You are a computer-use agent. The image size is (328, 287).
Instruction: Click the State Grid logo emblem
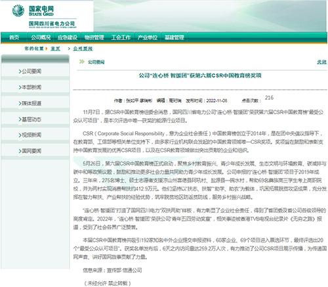tap(18, 11)
